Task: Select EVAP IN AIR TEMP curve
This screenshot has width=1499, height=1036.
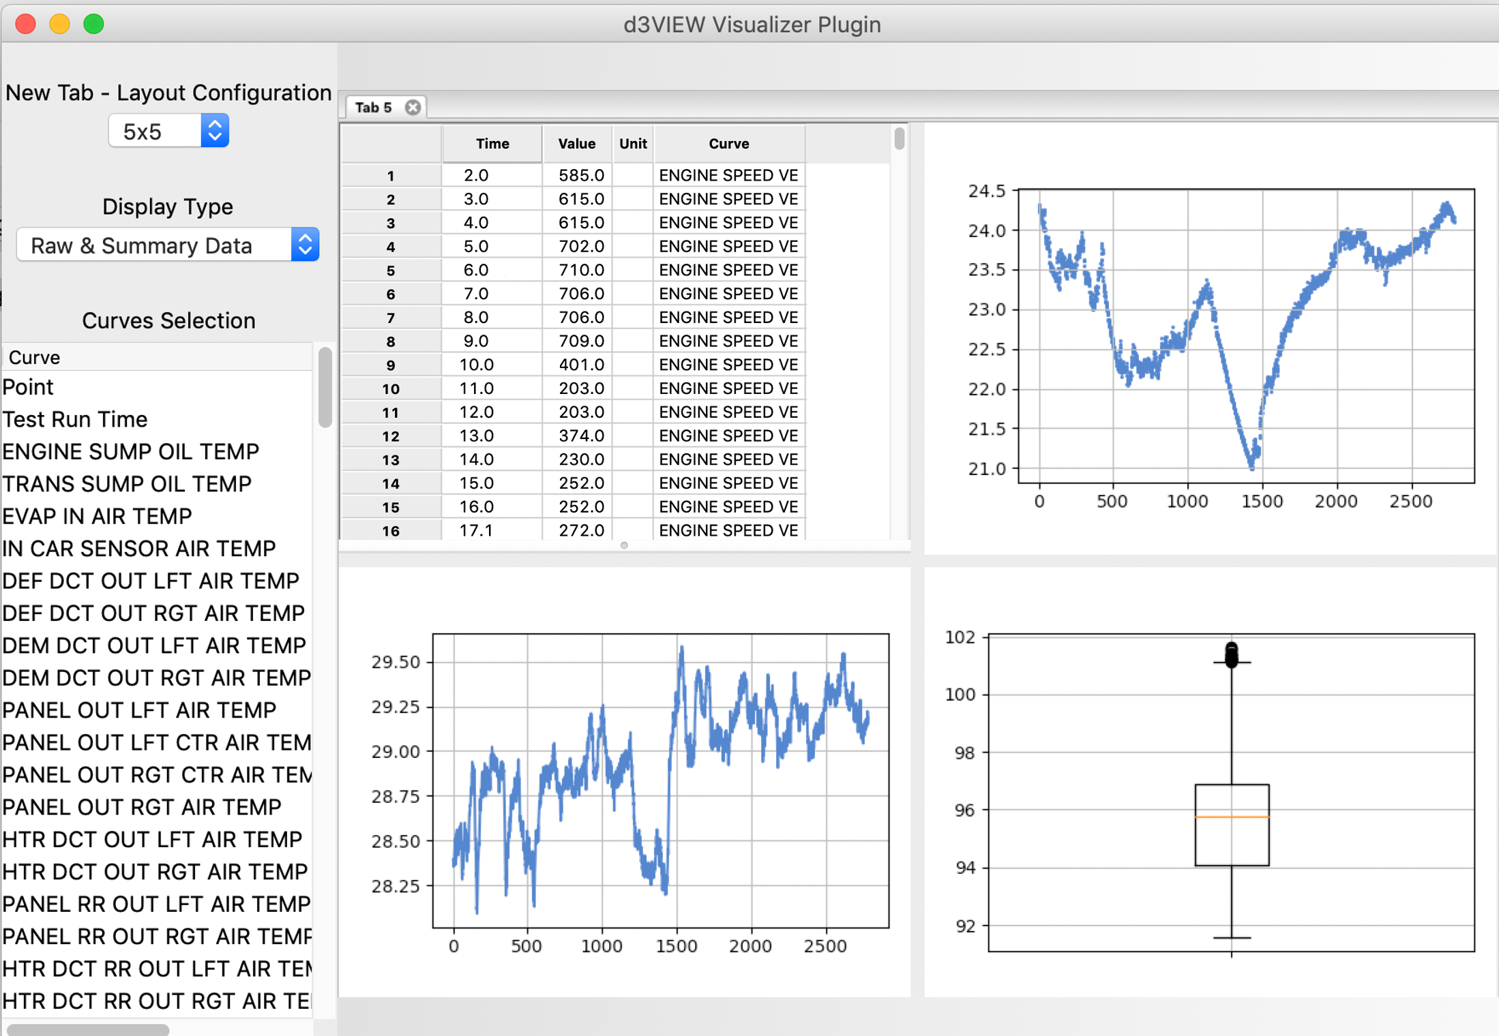Action: point(157,516)
